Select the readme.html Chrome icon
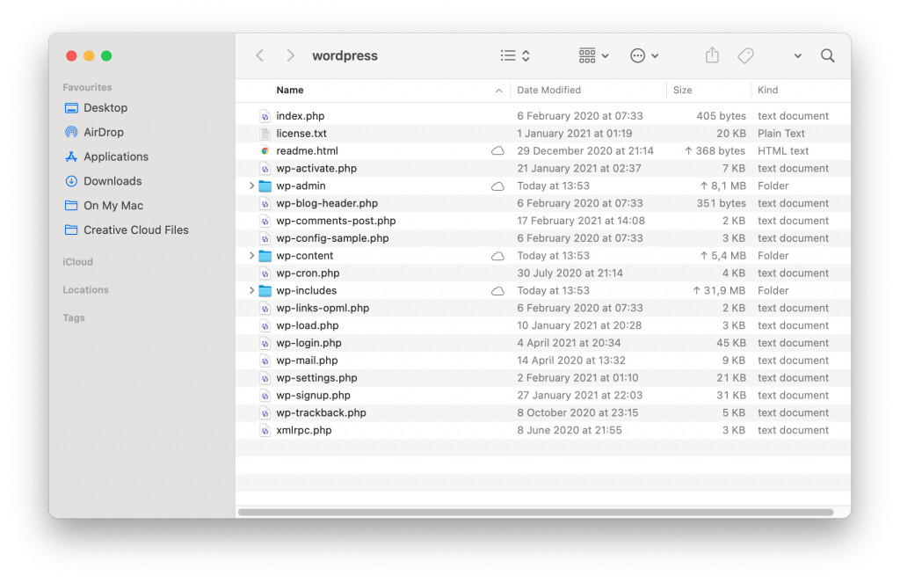The image size is (900, 583). tap(265, 151)
